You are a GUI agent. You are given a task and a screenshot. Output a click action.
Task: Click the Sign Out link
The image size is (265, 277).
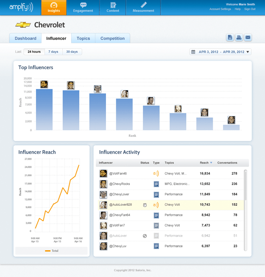click(250, 9)
